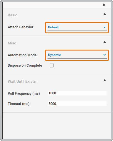Click the Attach Behavior label
This screenshot has width=113, height=141.
(x=20, y=27)
